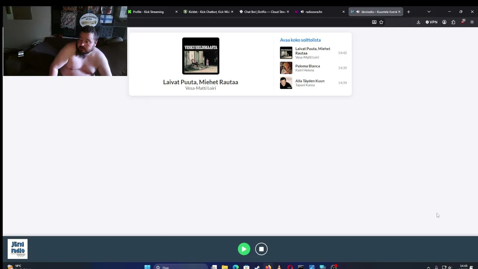Open Microsoft Store from taskbar
Viewport: 478px width, 269px height.
(246, 267)
